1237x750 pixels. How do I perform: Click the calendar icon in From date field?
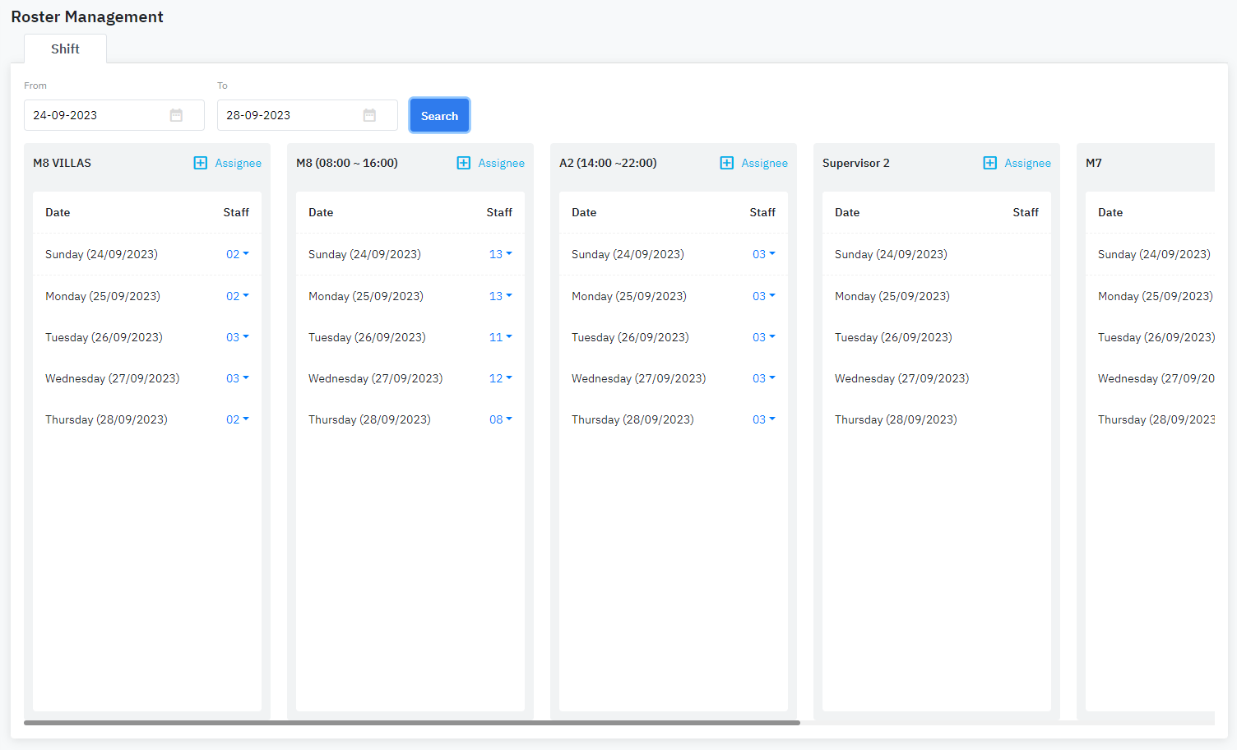tap(176, 115)
